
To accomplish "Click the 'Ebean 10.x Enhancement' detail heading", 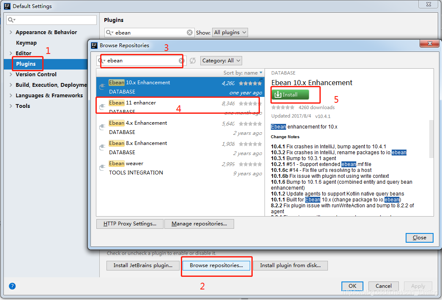I will tap(312, 83).
